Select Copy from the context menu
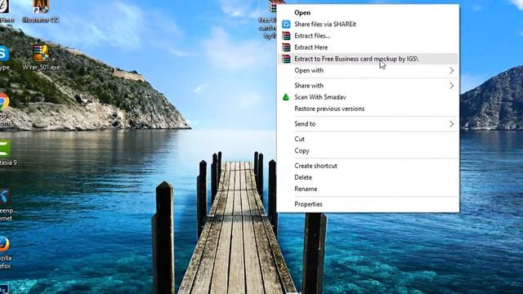Screen dimensions: 523x294 pos(368,150)
